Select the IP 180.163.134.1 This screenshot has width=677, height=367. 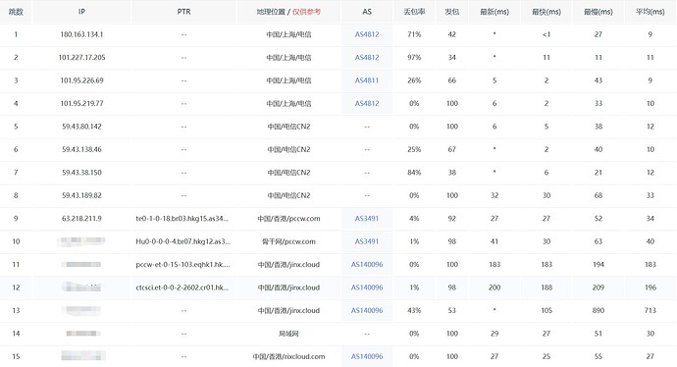click(81, 34)
